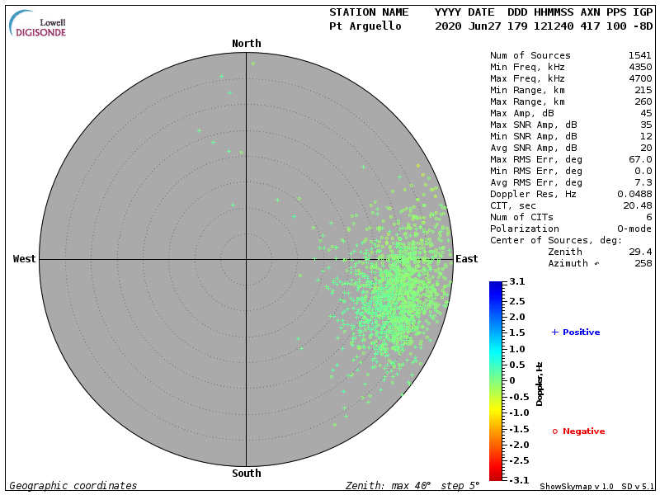
Task: Click the West compass label
Action: (x=24, y=259)
